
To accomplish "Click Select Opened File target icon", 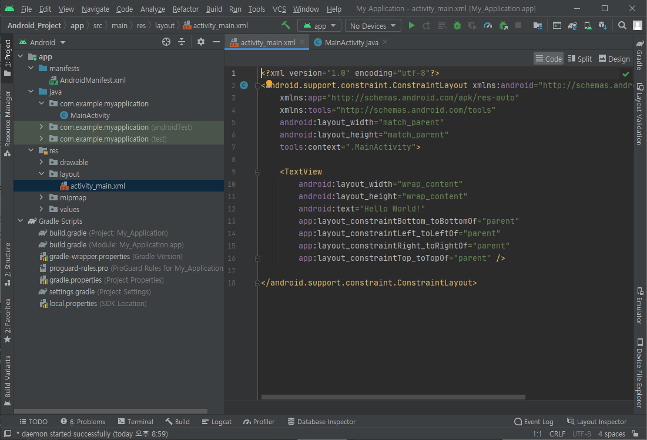I will click(166, 42).
